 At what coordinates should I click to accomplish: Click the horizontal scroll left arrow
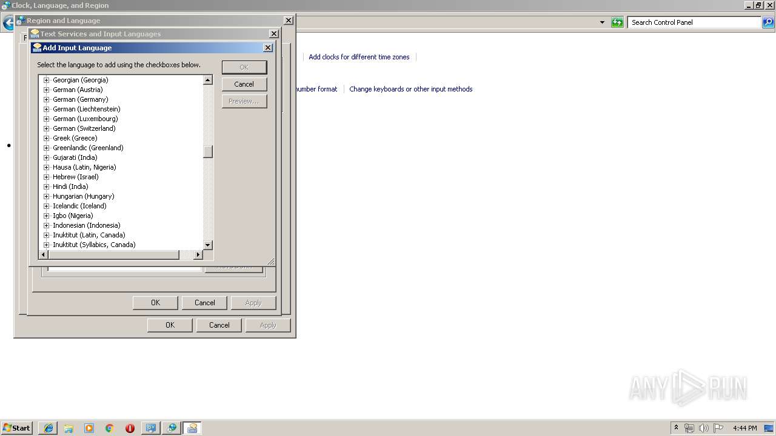(44, 255)
